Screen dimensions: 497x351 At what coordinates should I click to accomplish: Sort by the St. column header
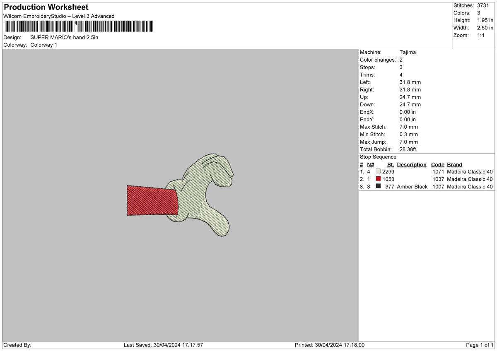(x=390, y=164)
